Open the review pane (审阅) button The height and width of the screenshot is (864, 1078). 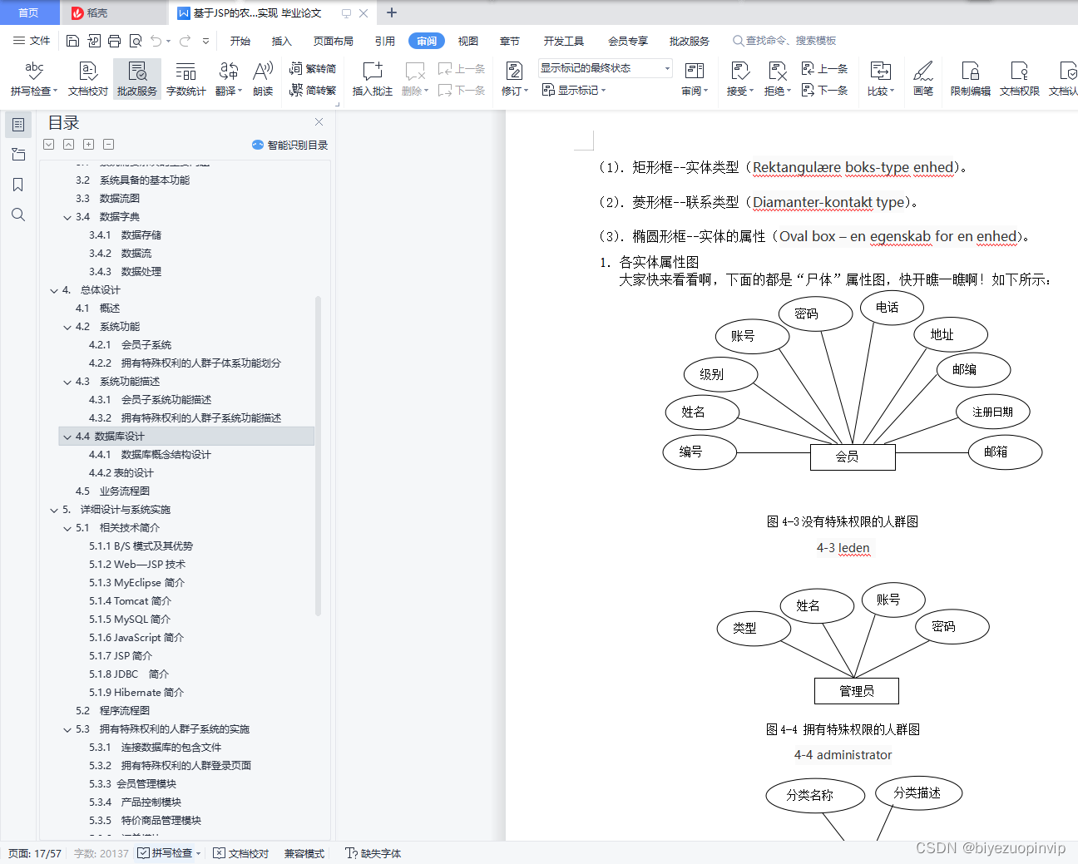pos(695,79)
